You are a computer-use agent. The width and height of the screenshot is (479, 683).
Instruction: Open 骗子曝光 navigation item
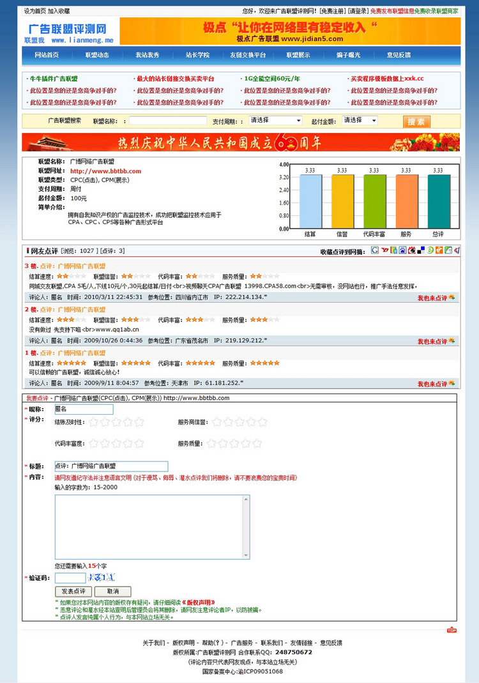pyautogui.click(x=348, y=55)
